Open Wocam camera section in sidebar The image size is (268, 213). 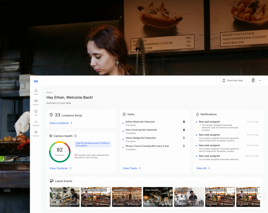click(x=36, y=102)
